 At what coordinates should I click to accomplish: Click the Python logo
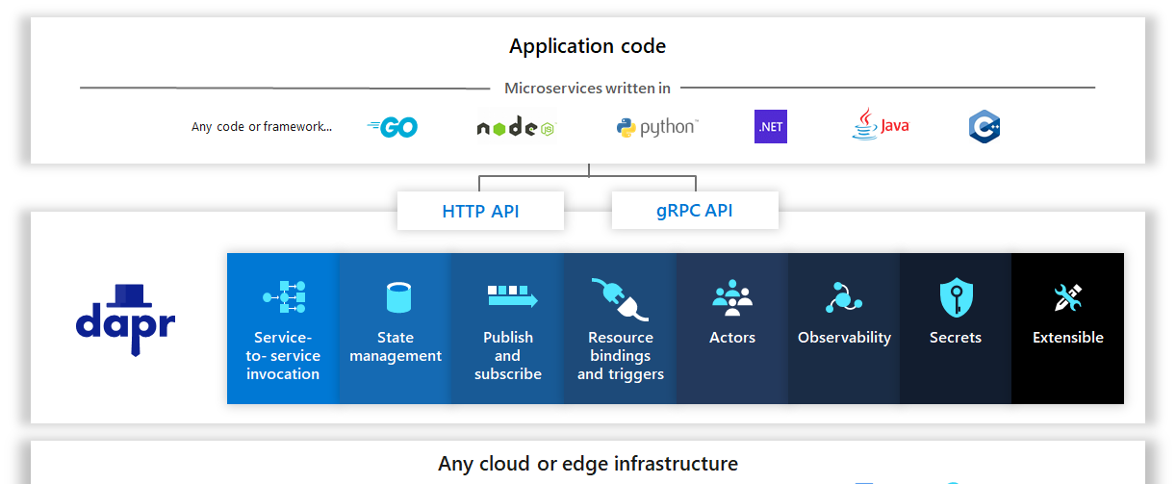point(657,127)
